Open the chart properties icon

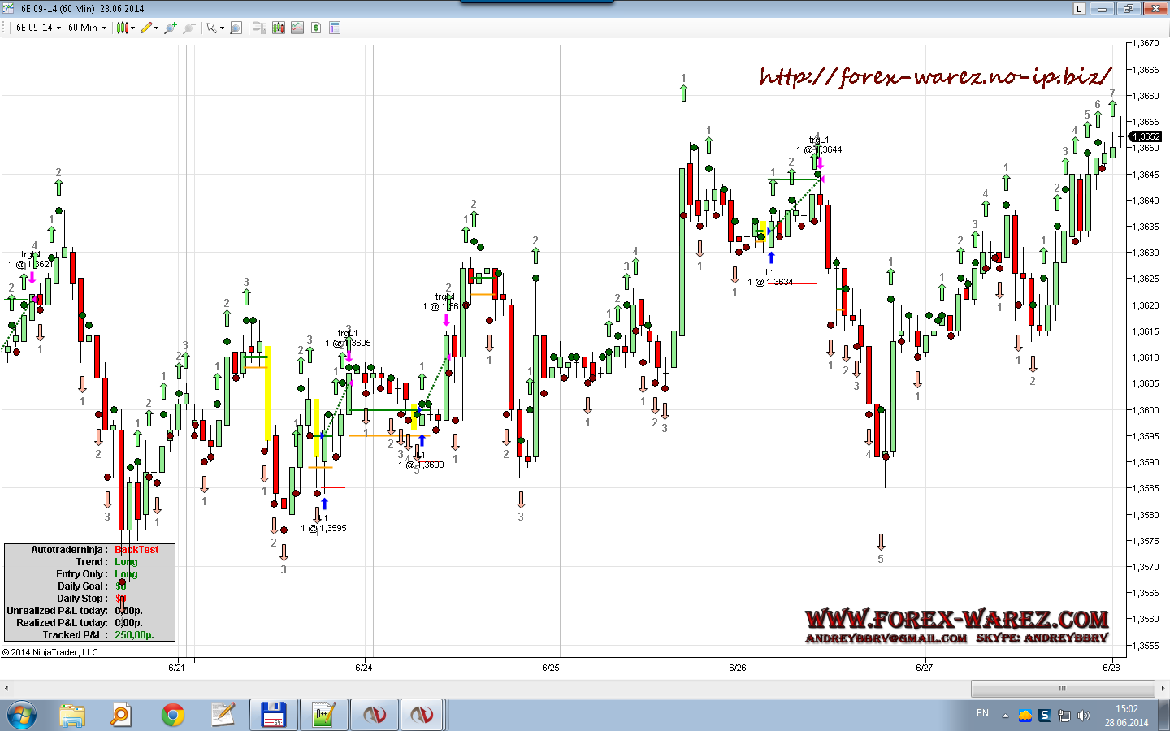tap(334, 28)
